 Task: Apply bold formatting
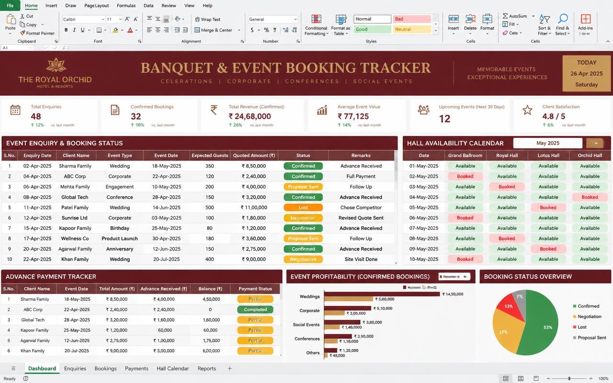66,30
